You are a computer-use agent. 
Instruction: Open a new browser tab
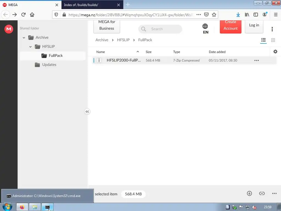(128, 5)
